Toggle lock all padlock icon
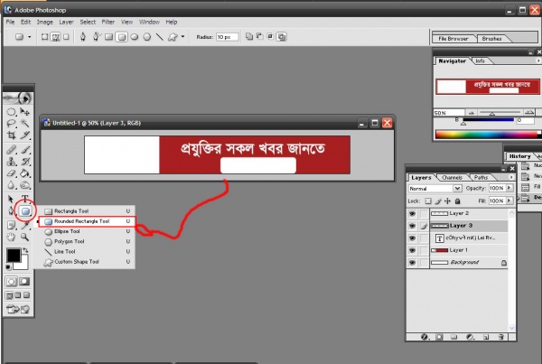The height and width of the screenshot is (364, 542). coord(457,201)
